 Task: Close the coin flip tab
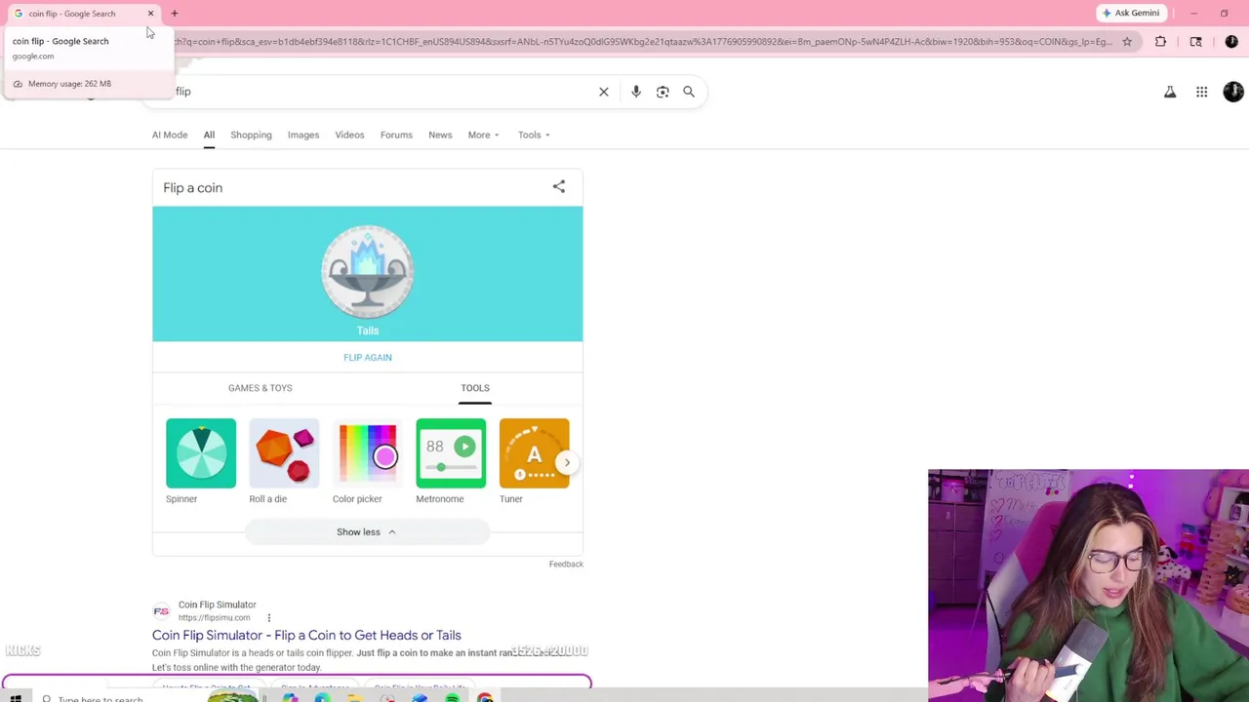point(150,14)
